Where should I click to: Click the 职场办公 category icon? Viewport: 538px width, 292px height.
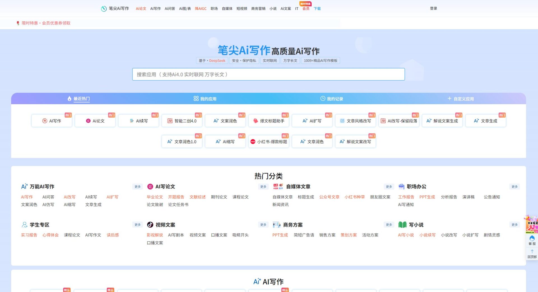(401, 186)
